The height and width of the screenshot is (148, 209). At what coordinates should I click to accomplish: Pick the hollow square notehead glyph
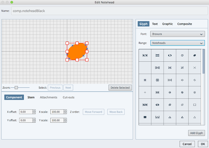[x=195, y=105]
